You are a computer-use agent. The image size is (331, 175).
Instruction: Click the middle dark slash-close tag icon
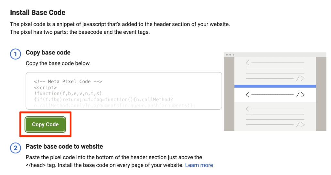[x=300, y=95]
